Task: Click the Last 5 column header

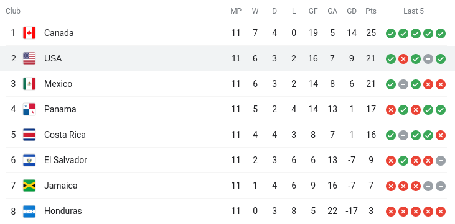Action: tap(413, 11)
